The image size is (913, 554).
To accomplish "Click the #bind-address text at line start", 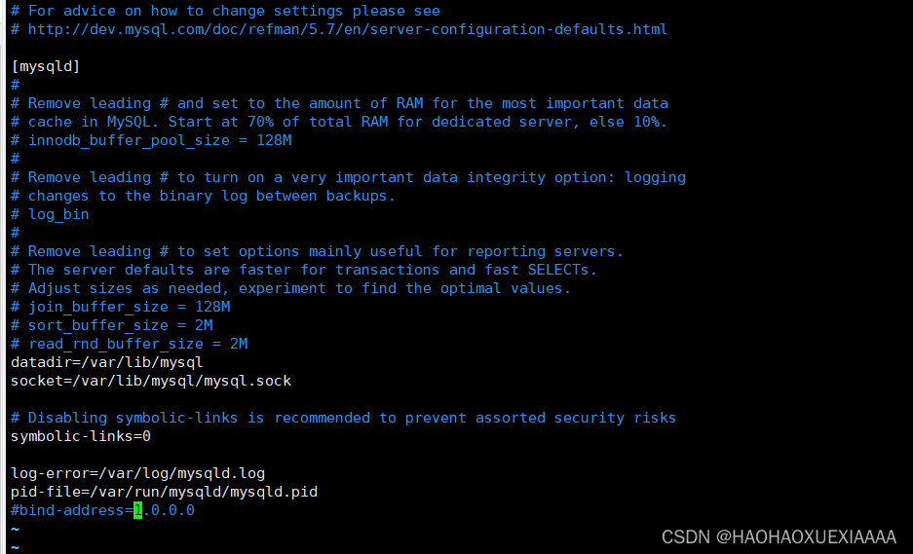I will pyautogui.click(x=68, y=510).
